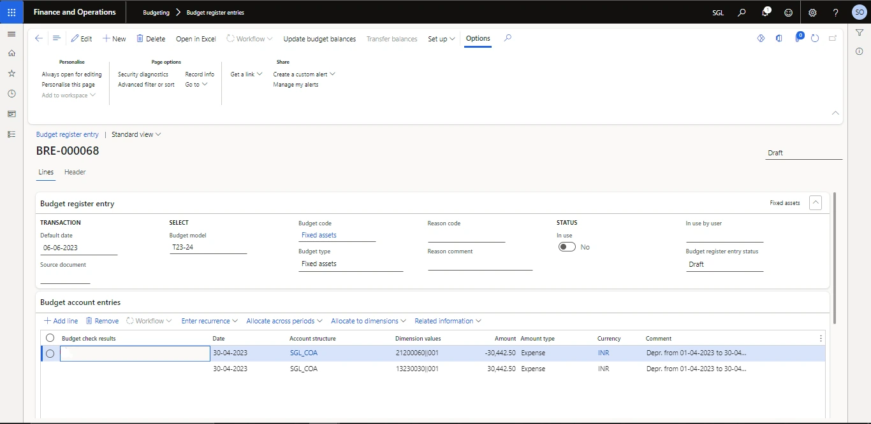Search actions magnifier next to Options

[508, 38]
